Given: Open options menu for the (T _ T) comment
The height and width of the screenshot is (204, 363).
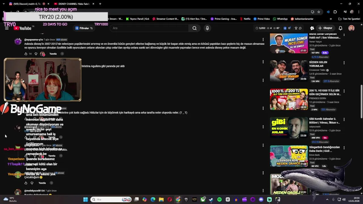Looking at the screenshot, I should pos(263,108).
